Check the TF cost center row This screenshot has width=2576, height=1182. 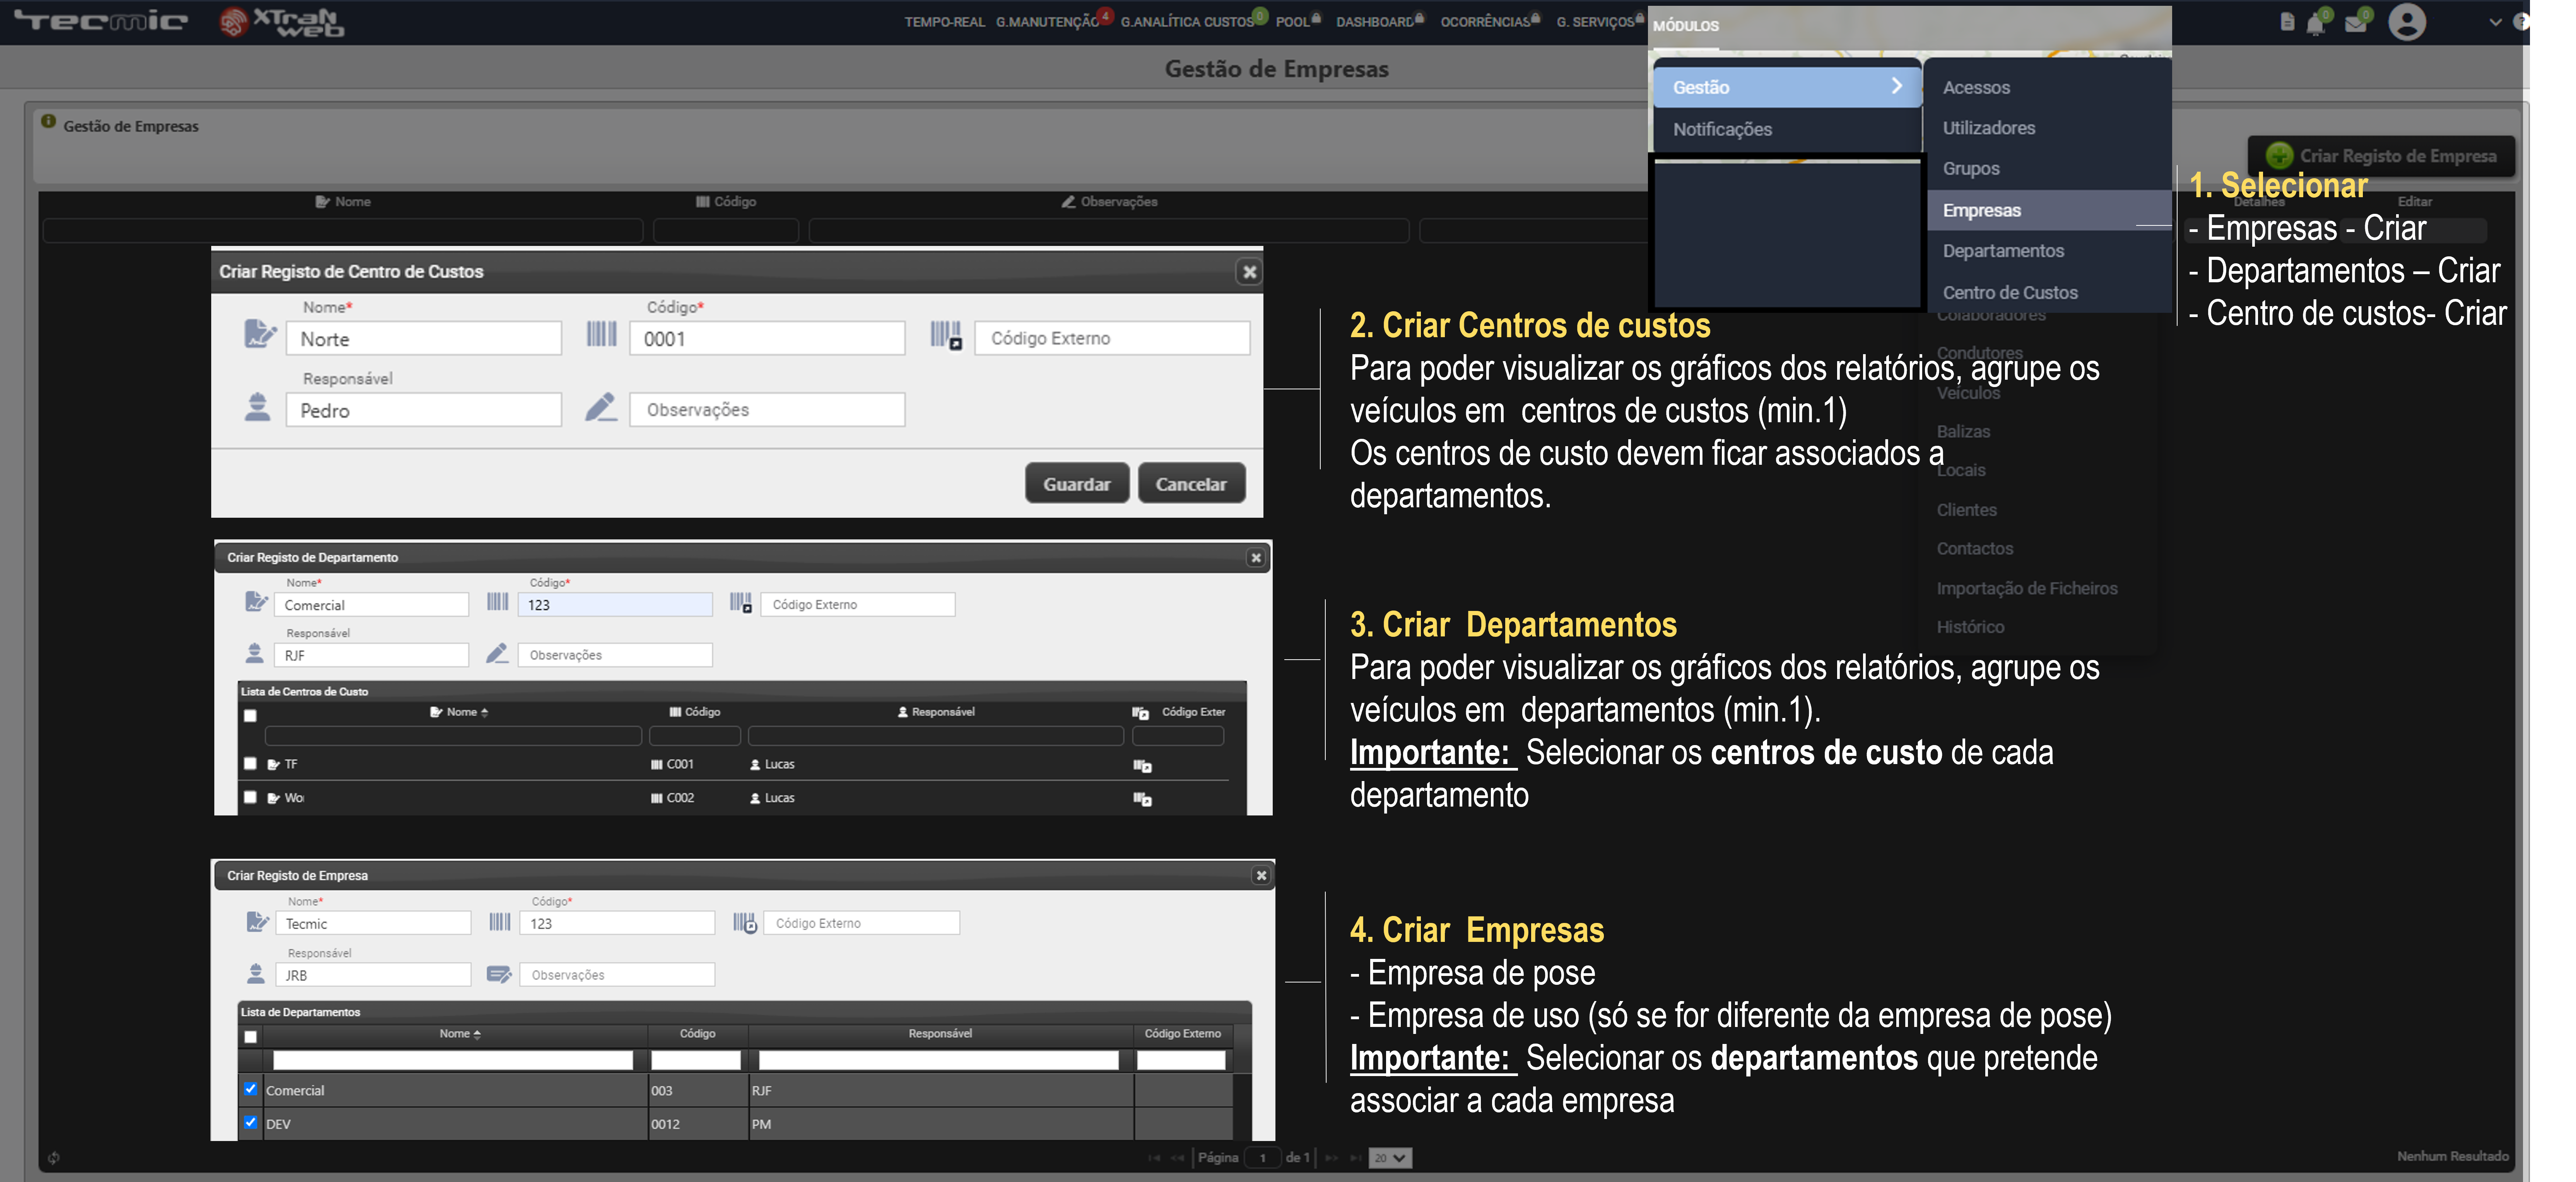[x=250, y=763]
